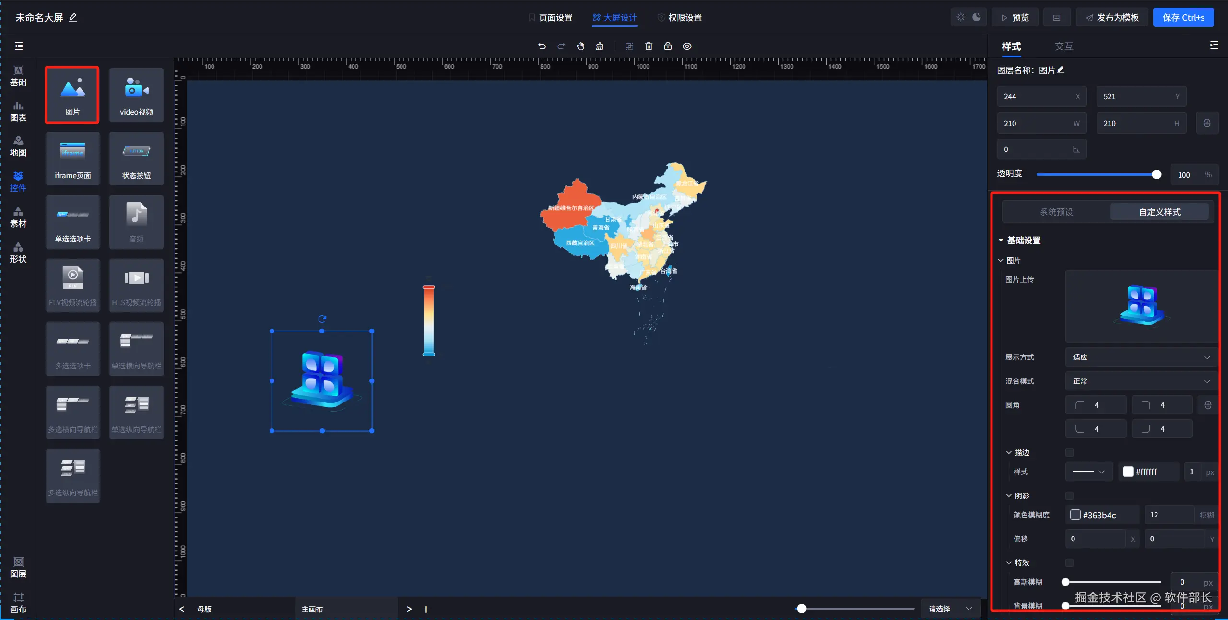Add the video视频 component

click(136, 95)
